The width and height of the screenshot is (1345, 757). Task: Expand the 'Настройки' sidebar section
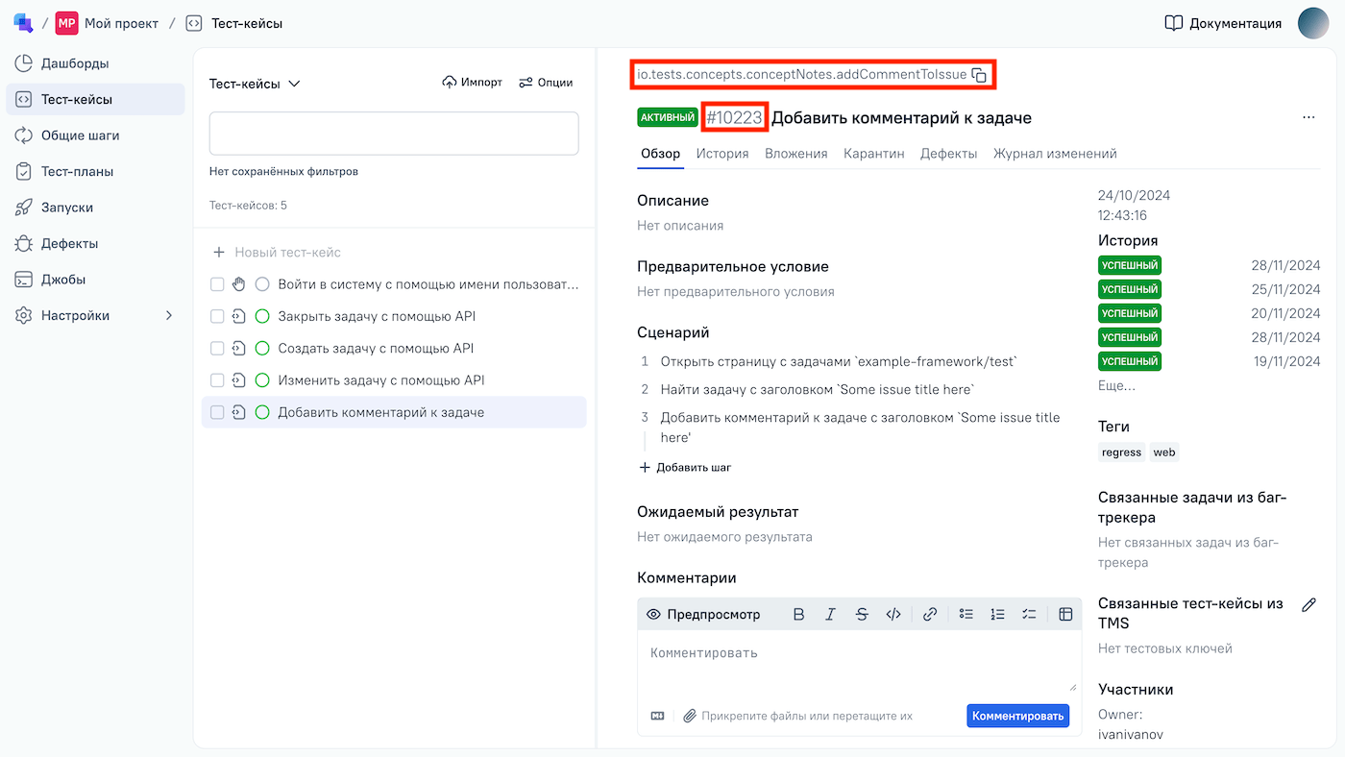click(x=169, y=315)
